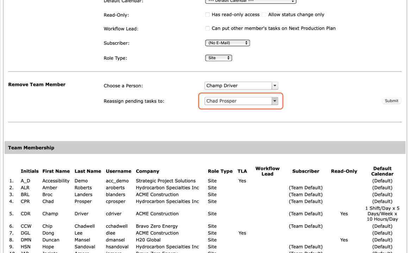The width and height of the screenshot is (412, 253).
Task: Click username hsandoval
Action: [x=117, y=247]
